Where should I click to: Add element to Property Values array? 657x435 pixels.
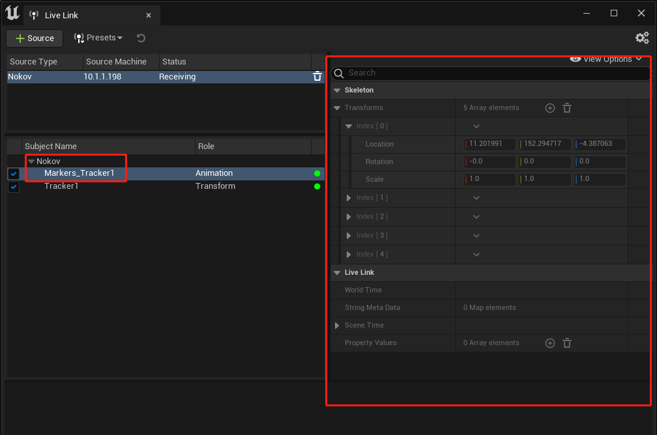[x=549, y=343]
